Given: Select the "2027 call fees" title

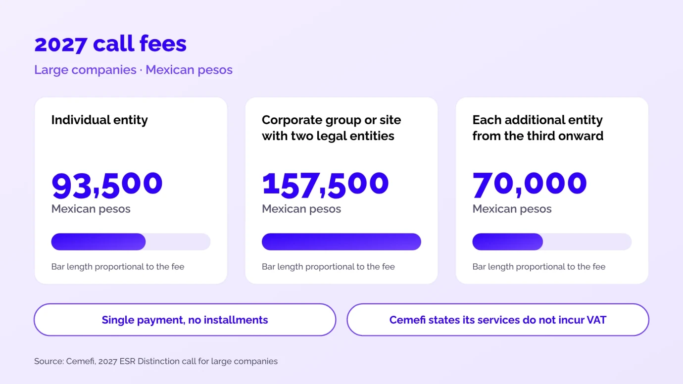Looking at the screenshot, I should pos(110,44).
